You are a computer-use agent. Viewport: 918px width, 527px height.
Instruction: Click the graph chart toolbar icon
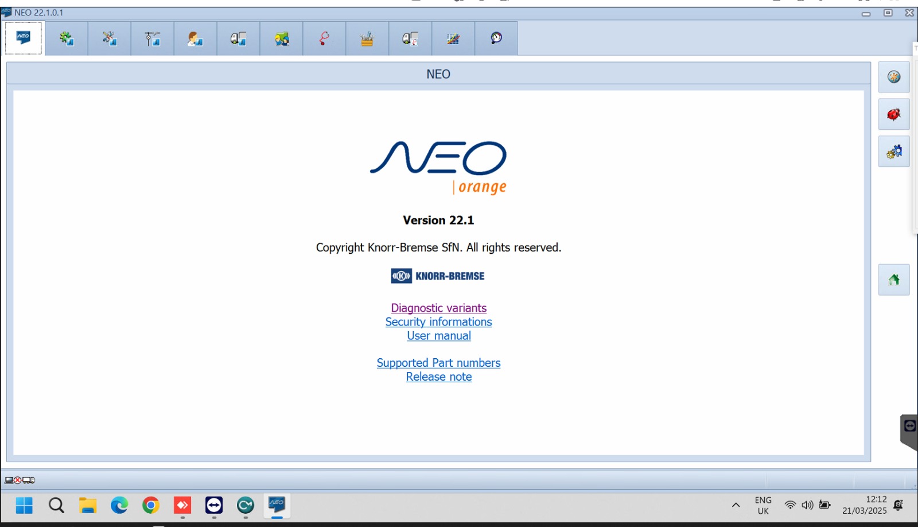point(453,38)
